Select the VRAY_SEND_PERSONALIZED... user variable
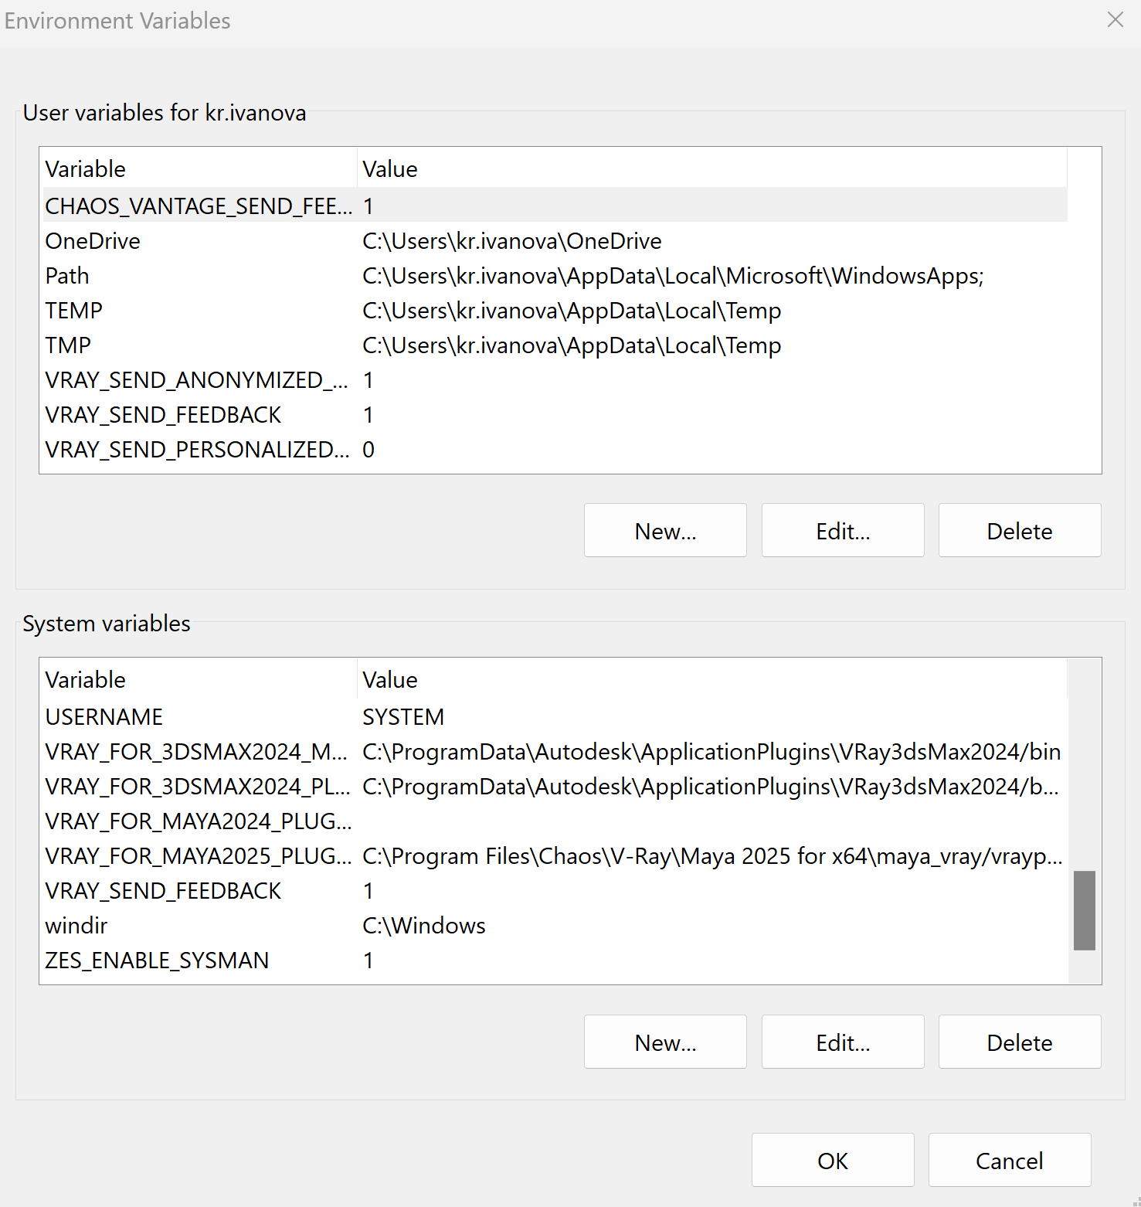This screenshot has width=1141, height=1207. (x=555, y=449)
